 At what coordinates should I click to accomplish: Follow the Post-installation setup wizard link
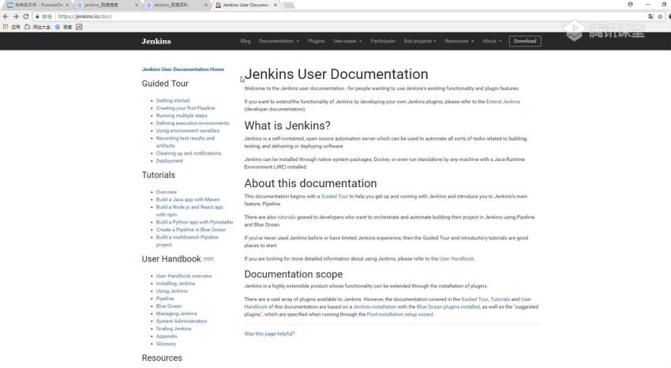click(x=399, y=314)
